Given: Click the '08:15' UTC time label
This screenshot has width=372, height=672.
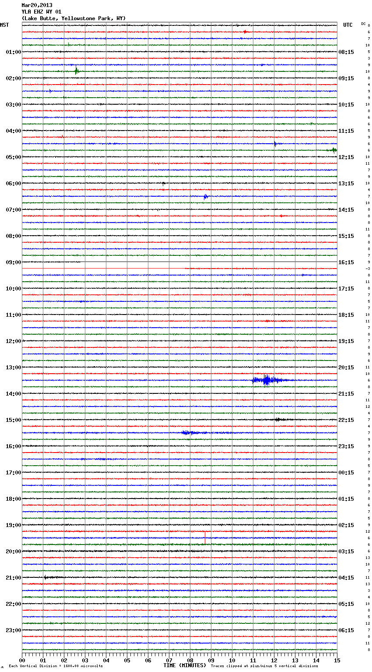Looking at the screenshot, I should coord(346,52).
